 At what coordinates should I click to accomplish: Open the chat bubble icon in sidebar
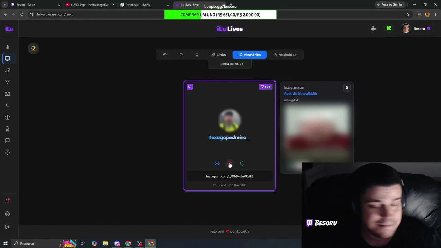(7, 141)
